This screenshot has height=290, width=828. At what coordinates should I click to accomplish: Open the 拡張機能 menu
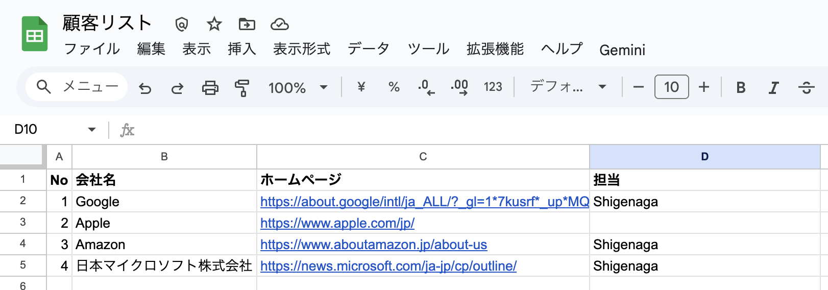[495, 49]
